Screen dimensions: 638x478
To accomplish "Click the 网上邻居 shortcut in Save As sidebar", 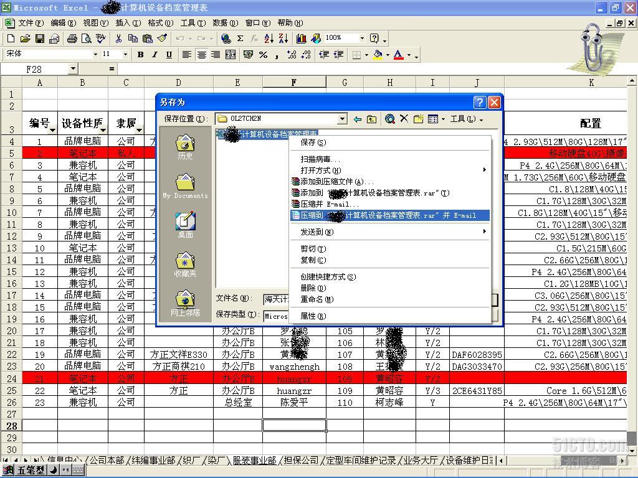I will pos(185,304).
